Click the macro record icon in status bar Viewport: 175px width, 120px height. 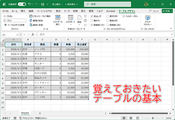15,118
